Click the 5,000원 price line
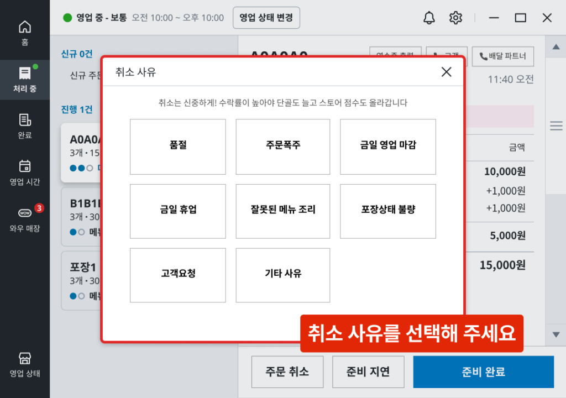566x398 pixels. [x=507, y=236]
